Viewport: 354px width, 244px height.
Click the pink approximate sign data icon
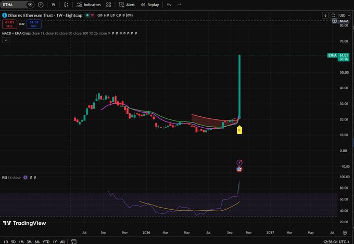[x=92, y=15]
